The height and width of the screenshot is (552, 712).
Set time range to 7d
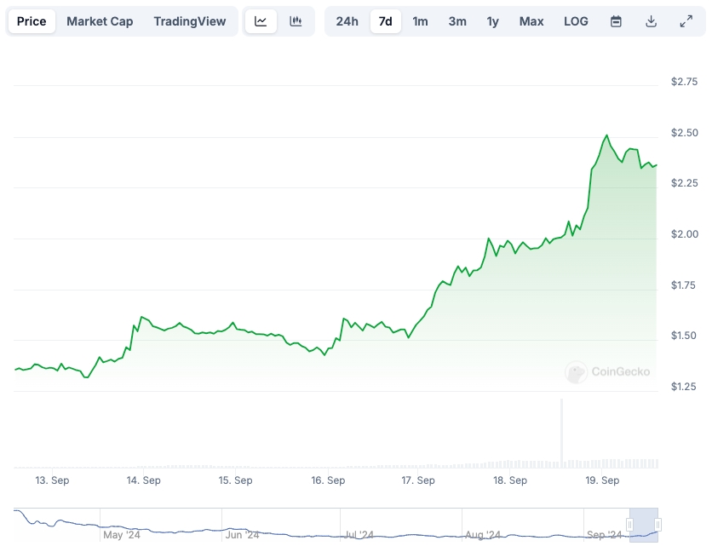click(x=386, y=21)
